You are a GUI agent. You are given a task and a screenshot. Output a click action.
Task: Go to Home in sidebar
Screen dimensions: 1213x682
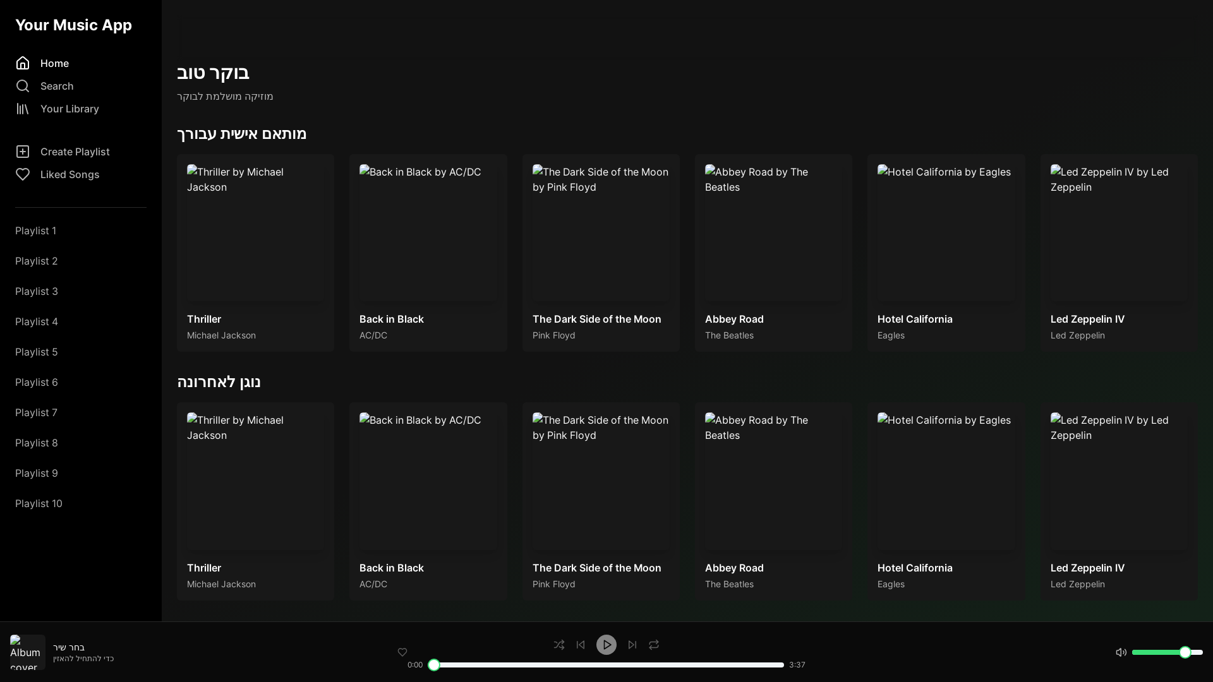[x=54, y=63]
